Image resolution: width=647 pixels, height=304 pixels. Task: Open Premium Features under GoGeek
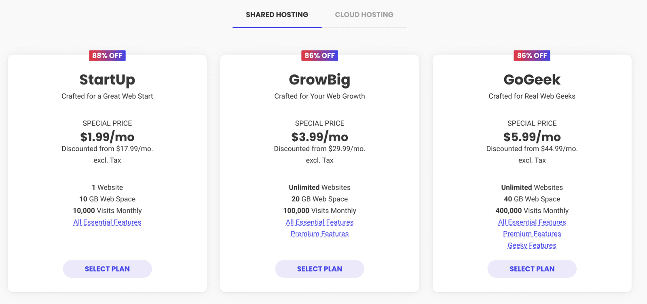pos(532,234)
